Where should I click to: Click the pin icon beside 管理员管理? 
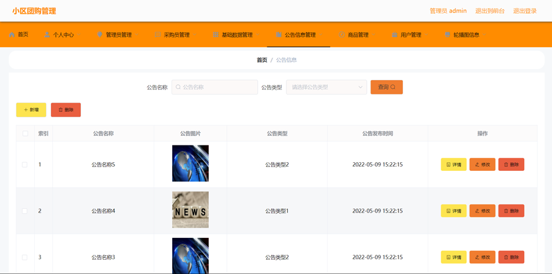(100, 34)
